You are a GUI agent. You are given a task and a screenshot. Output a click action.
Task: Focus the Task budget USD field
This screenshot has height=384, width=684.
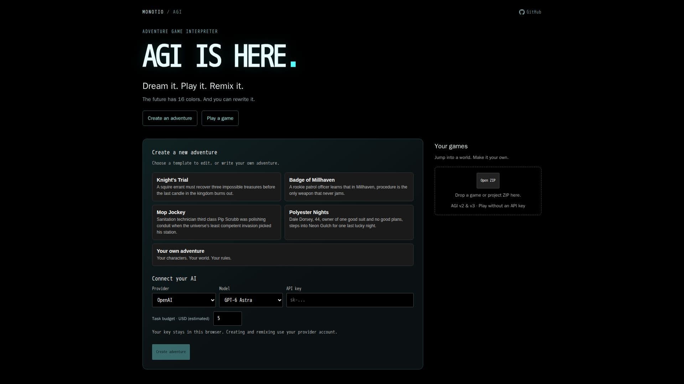pyautogui.click(x=227, y=319)
